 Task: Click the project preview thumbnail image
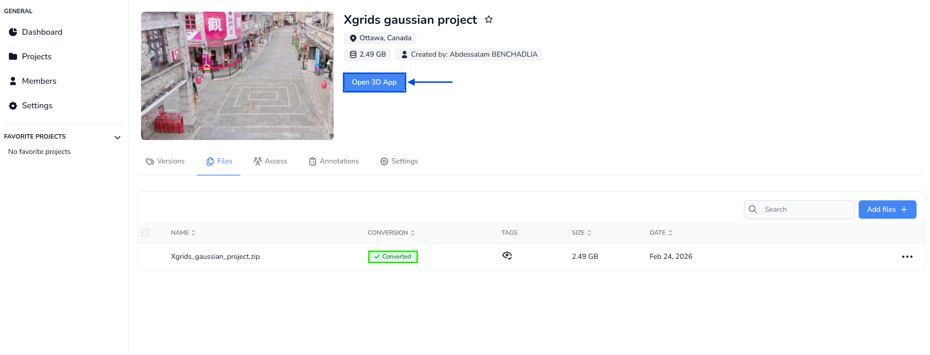pyautogui.click(x=237, y=76)
